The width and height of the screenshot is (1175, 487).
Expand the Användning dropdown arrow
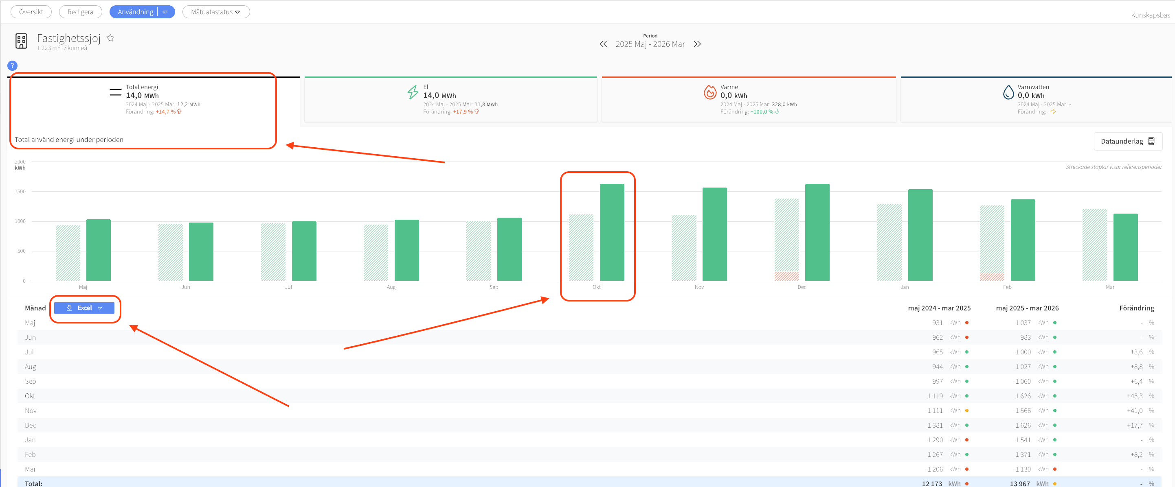pyautogui.click(x=165, y=12)
